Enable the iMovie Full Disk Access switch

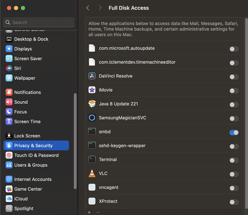[x=234, y=91]
